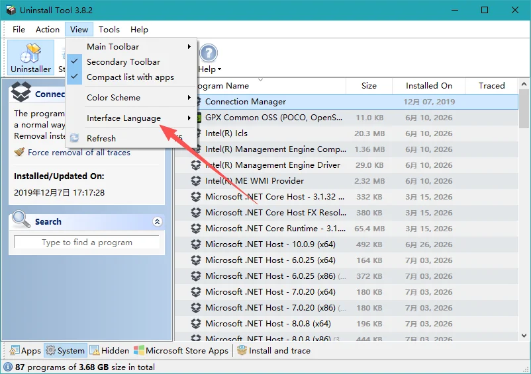Select the Intel(R) Icls row
531x374 pixels.
346,133
